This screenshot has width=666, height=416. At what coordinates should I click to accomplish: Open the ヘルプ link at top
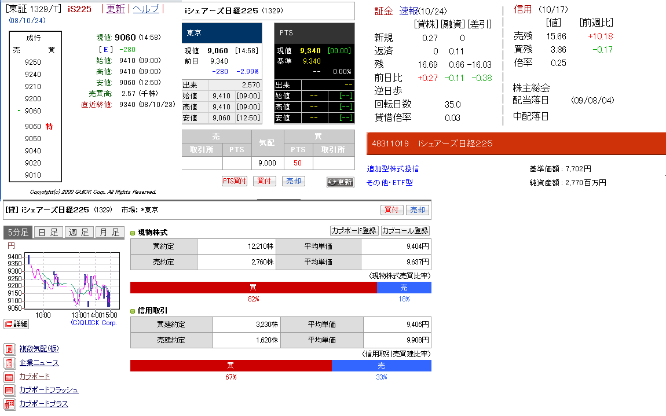(145, 9)
